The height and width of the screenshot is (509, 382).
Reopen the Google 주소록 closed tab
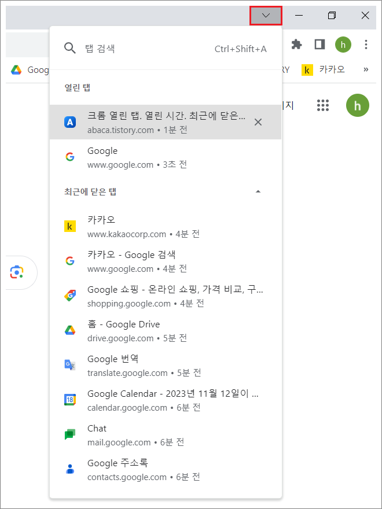(166, 470)
